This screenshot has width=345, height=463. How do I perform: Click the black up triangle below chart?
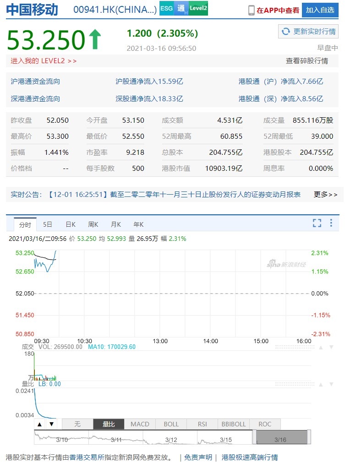click(x=39, y=424)
